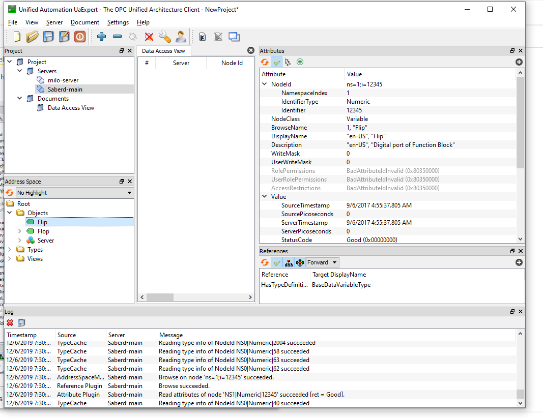Open the No Highlight dropdown
Image resolution: width=543 pixels, height=418 pixels.
point(75,193)
